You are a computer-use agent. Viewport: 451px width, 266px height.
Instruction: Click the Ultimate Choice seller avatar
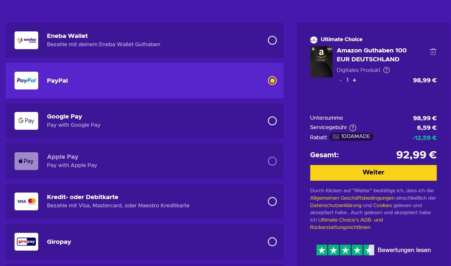314,40
